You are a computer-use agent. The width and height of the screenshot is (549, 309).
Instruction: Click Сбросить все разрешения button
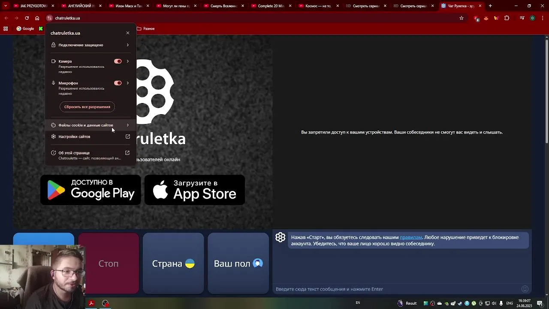pyautogui.click(x=87, y=107)
